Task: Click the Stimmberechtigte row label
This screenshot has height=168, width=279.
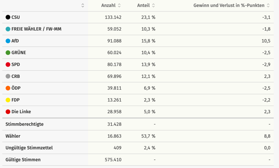Action: (x=24, y=124)
